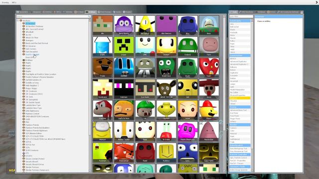The image size is (319, 179).
Task: Spawn the red Heart nextbot
Action: 209,68
